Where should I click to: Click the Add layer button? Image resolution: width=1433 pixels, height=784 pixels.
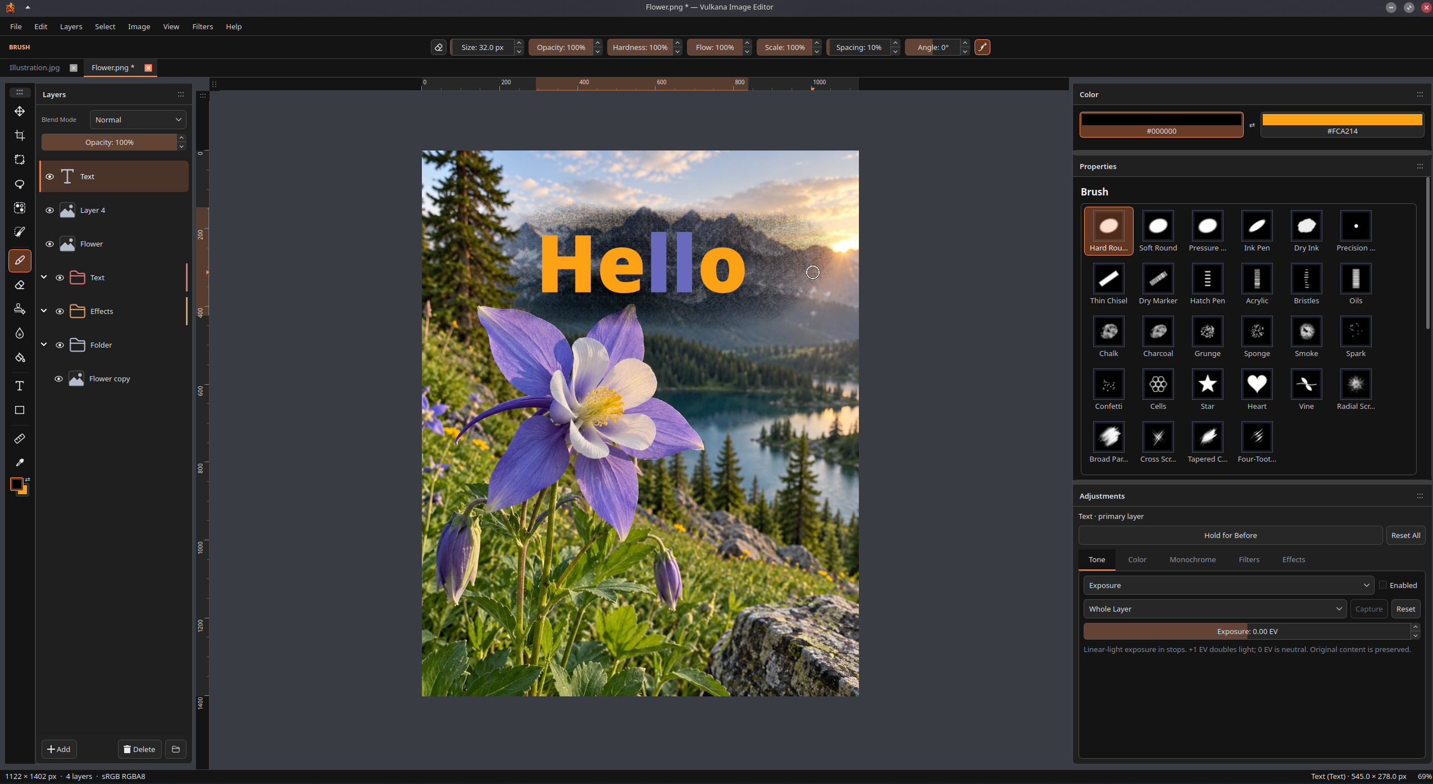pyautogui.click(x=59, y=749)
